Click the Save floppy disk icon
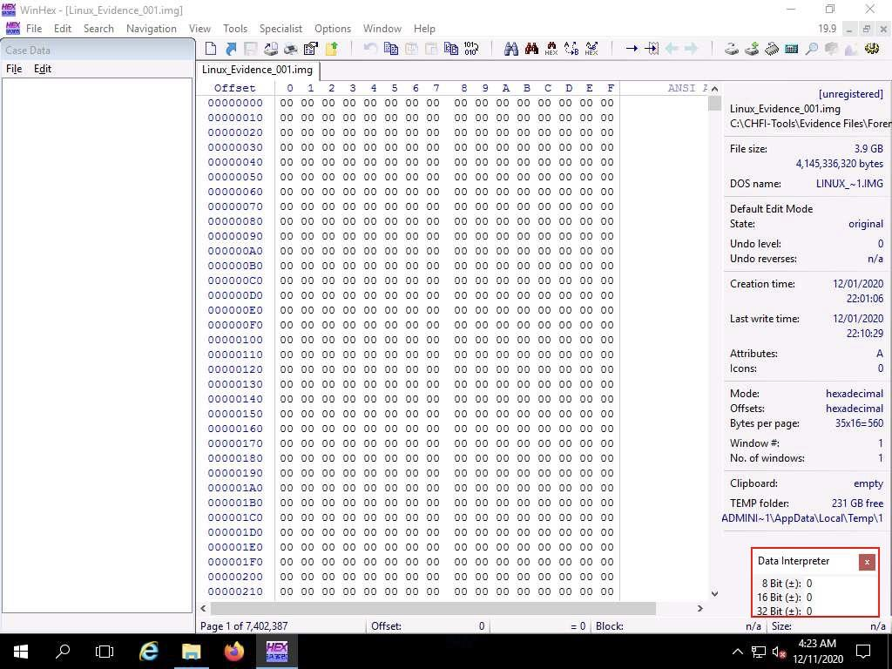The image size is (892, 669). tap(251, 49)
